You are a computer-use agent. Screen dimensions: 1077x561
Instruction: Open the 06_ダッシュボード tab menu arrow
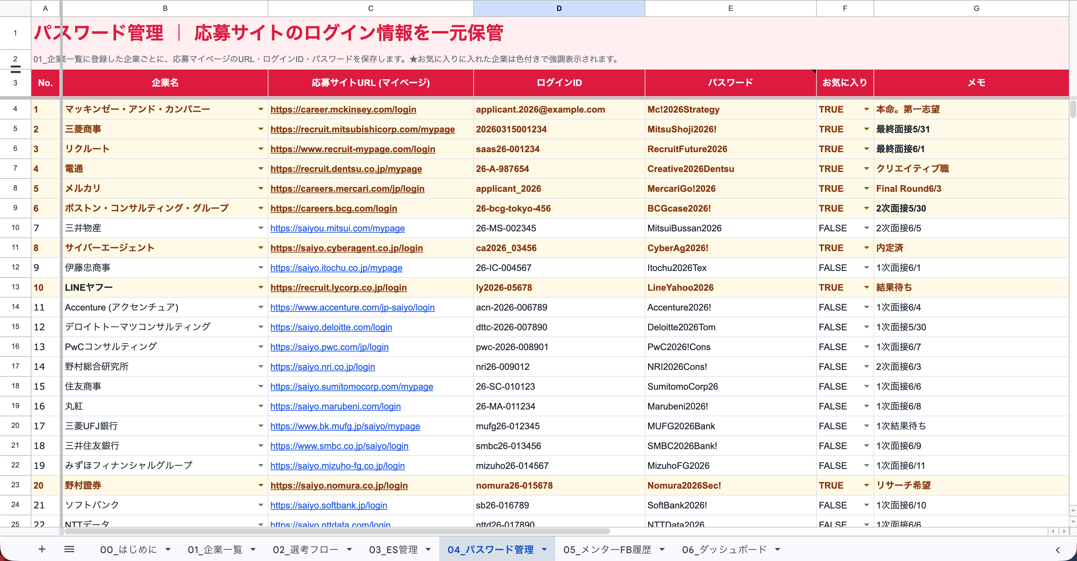[778, 550]
